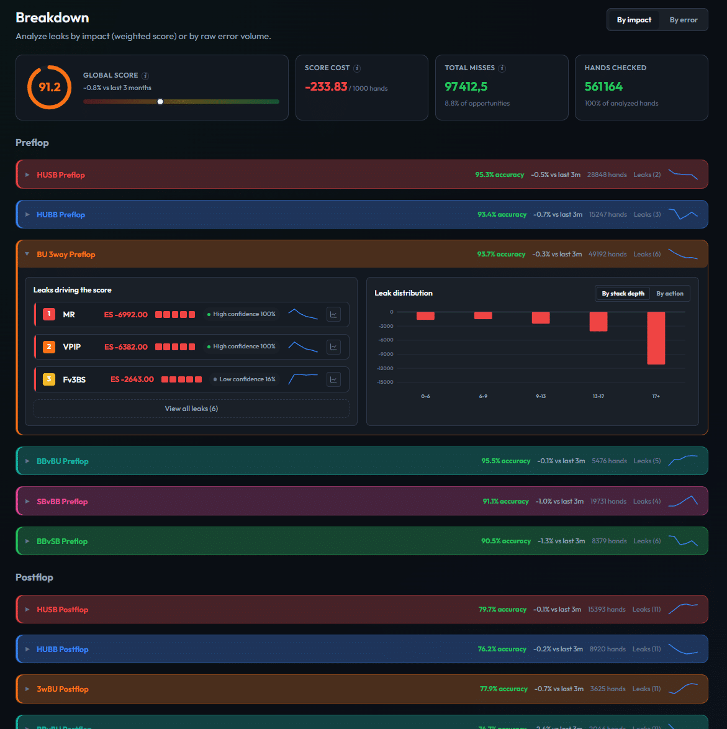Click HUBB Postflop trend sparkline
The height and width of the screenshot is (729, 727).
coord(683,649)
